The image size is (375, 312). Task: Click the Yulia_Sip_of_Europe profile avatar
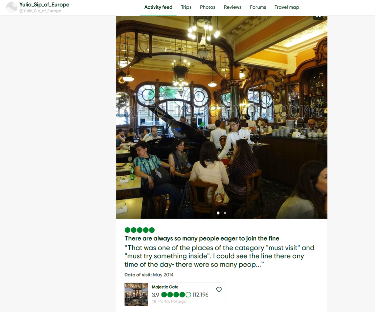(12, 7)
